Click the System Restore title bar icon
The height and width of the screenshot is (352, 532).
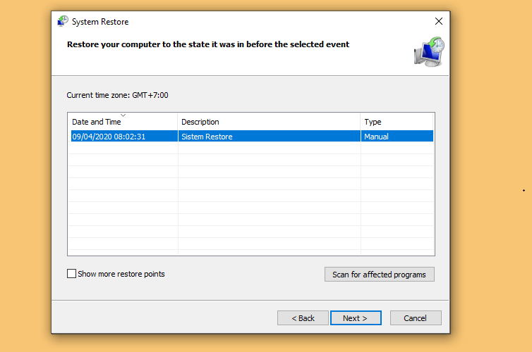pyautogui.click(x=63, y=21)
